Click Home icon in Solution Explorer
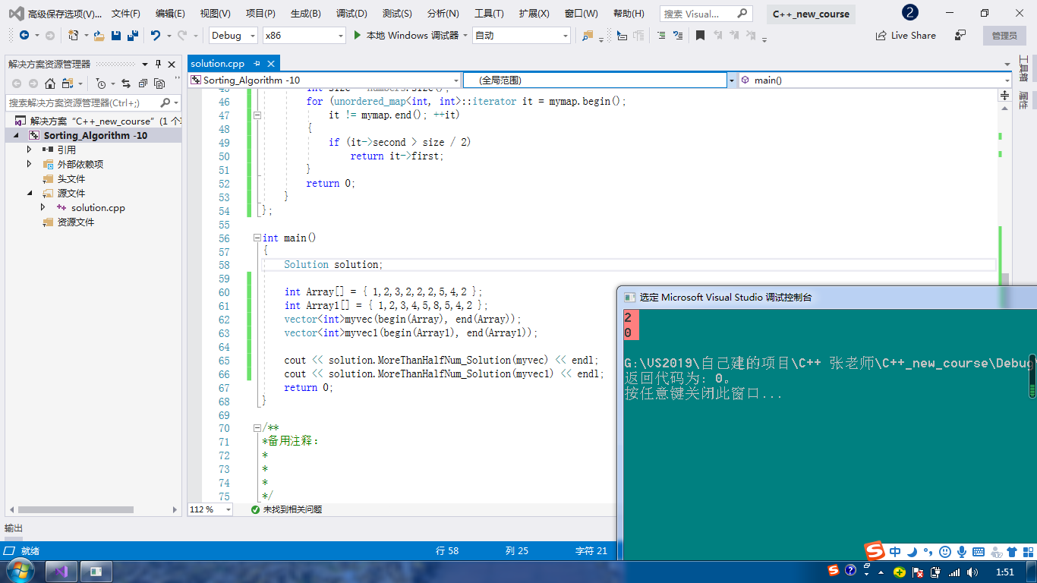The image size is (1037, 583). (x=50, y=84)
